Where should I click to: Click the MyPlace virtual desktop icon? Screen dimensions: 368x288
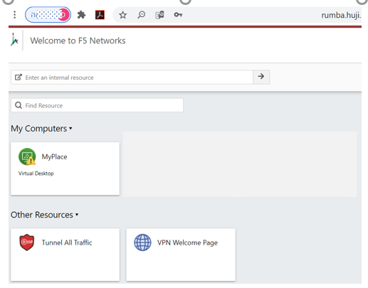tap(27, 156)
